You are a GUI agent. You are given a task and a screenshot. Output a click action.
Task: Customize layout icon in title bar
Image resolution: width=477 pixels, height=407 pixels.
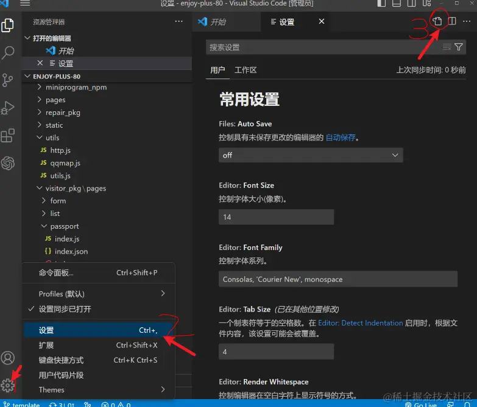(427, 3)
